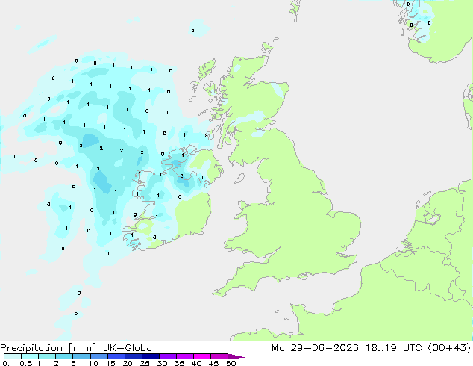Click the '0.1' legend scale label
This screenshot has width=473, height=366.
(8, 363)
